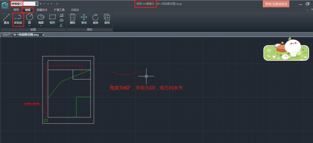
Task: Click the revision cloud tool icon
Action: coord(61,20)
